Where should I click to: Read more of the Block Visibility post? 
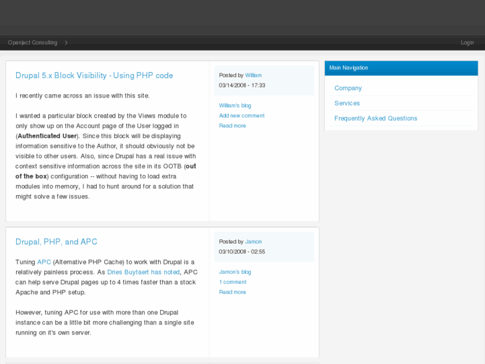[232, 126]
